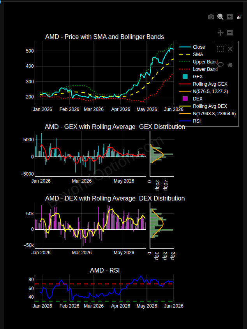Screen dimensions: 247x329
Task: Click the 'May 2026' label under the DEX chart
Action: 124,253
